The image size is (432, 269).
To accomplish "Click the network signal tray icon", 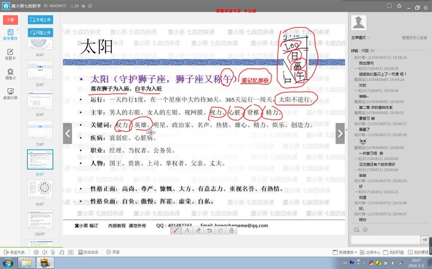I will 400,263.
